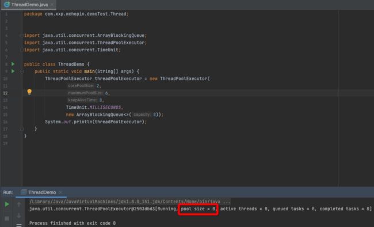Viewport: 374px width, 227px height.
Task: Close the ThreadDemo.java editor tab
Action: [x=52, y=5]
